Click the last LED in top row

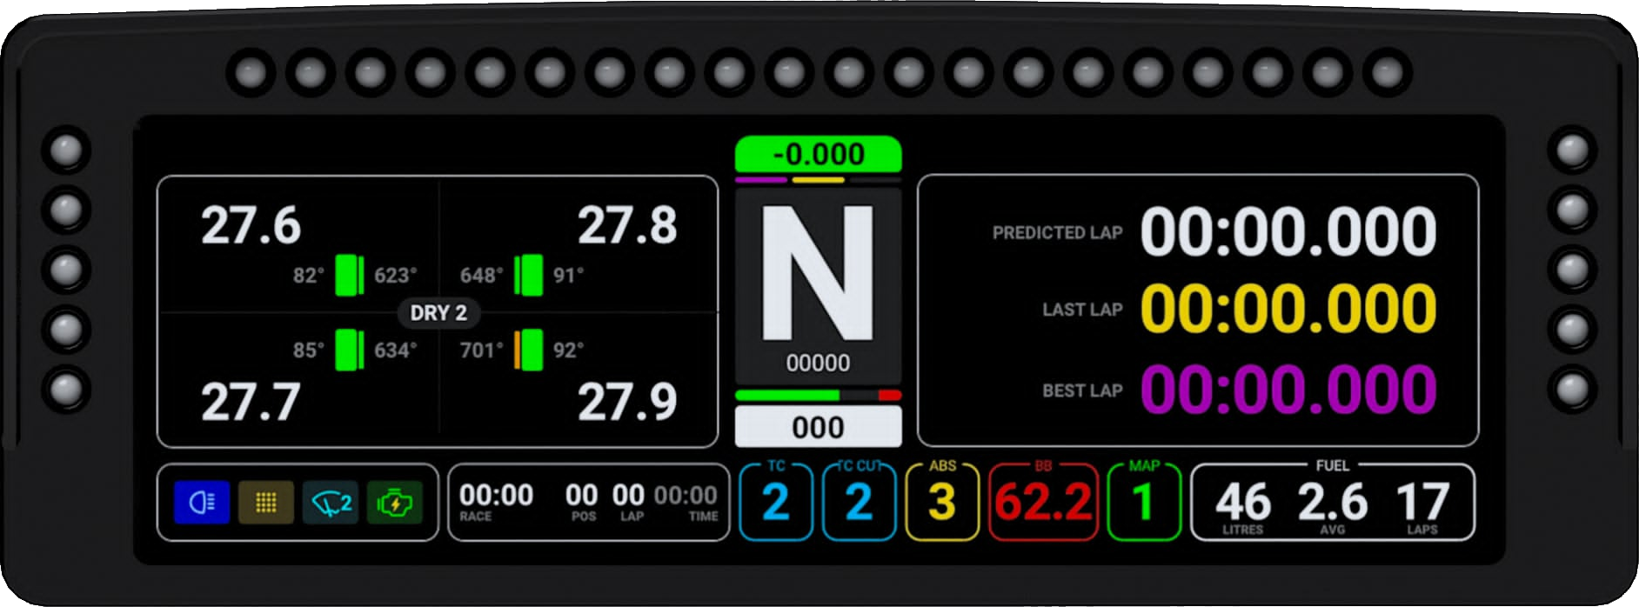[1387, 72]
